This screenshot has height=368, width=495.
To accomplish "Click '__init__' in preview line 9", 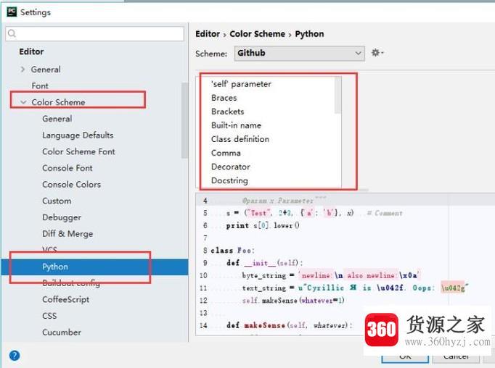I will pos(260,263).
